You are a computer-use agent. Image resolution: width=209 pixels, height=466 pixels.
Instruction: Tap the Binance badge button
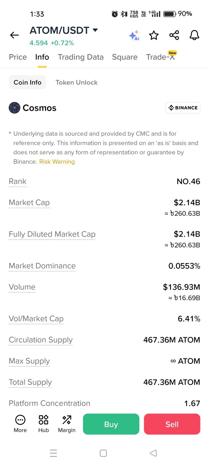(x=183, y=107)
